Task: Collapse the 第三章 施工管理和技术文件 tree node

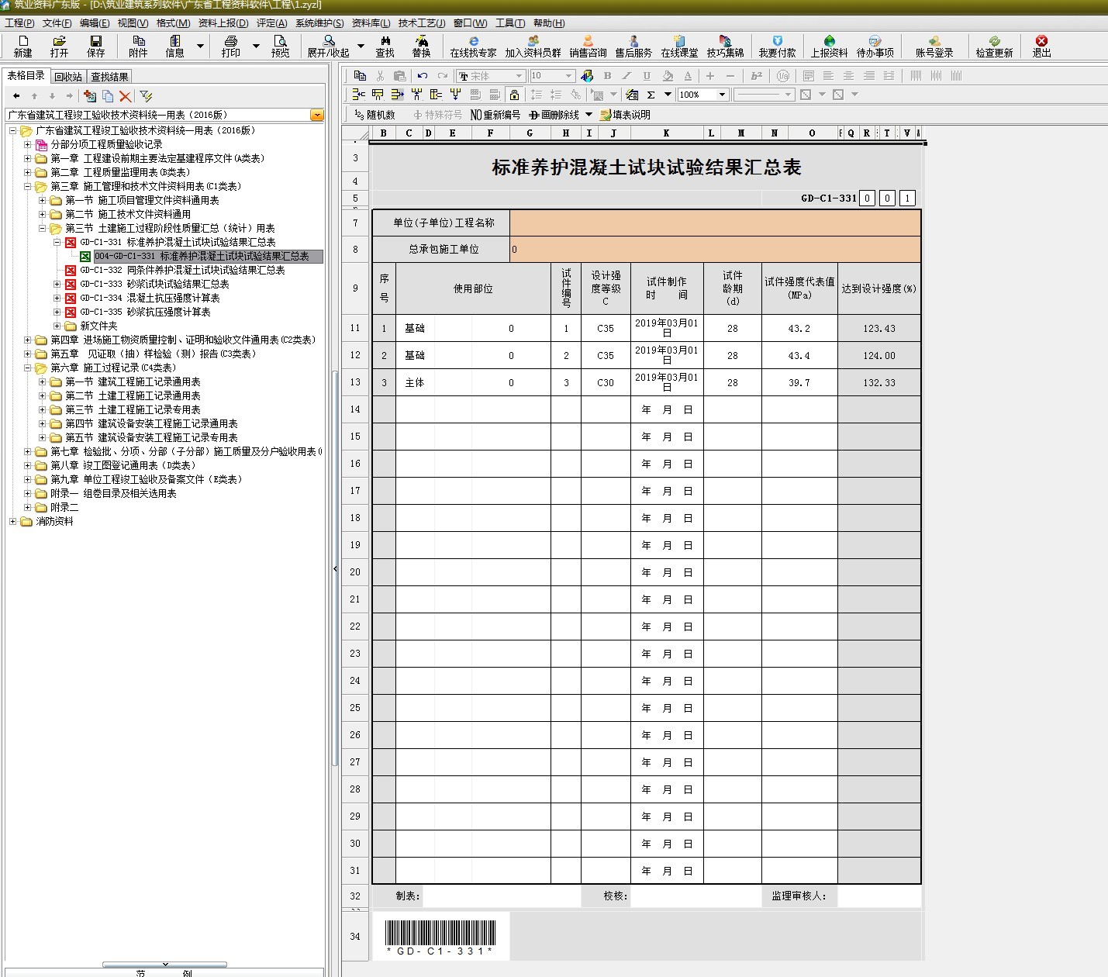Action: pyautogui.click(x=28, y=186)
